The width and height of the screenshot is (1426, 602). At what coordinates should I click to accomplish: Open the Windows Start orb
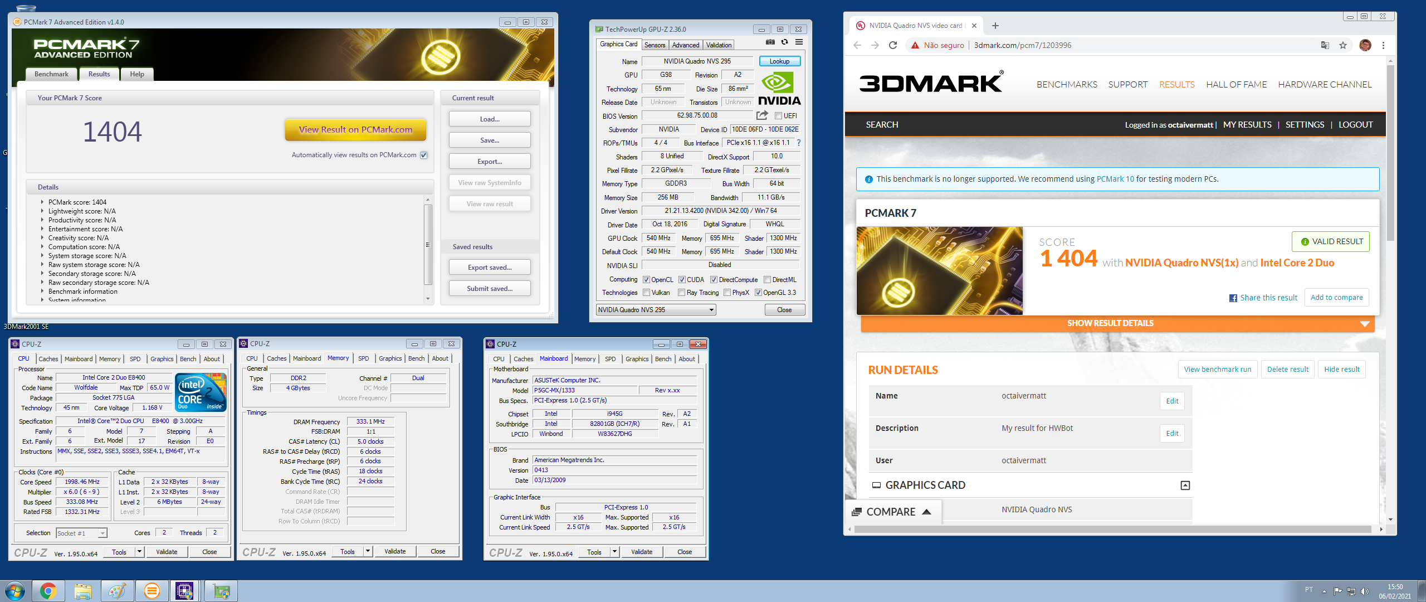[x=14, y=591]
